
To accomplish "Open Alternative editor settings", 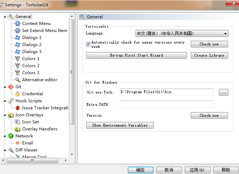I will click(x=40, y=79).
